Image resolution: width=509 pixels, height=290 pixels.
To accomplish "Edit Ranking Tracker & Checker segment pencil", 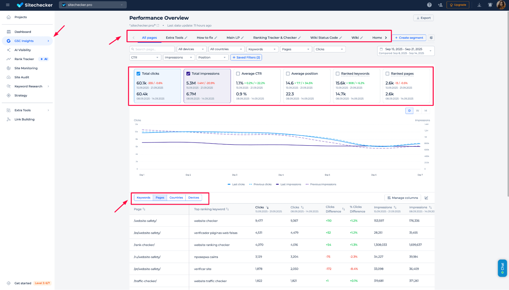I will (x=299, y=38).
